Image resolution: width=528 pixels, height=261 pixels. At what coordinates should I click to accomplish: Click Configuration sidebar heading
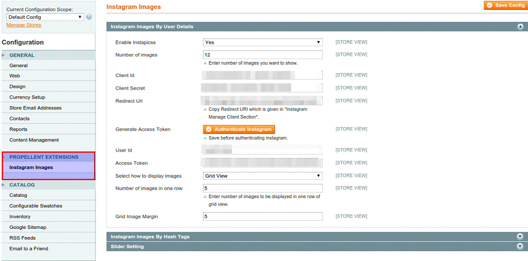point(23,42)
